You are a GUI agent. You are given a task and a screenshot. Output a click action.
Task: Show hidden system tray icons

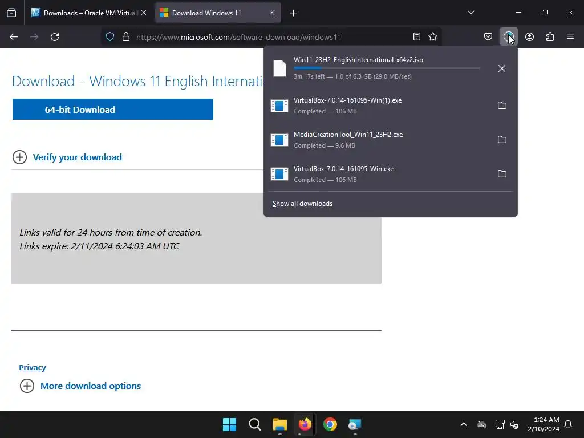pyautogui.click(x=464, y=424)
